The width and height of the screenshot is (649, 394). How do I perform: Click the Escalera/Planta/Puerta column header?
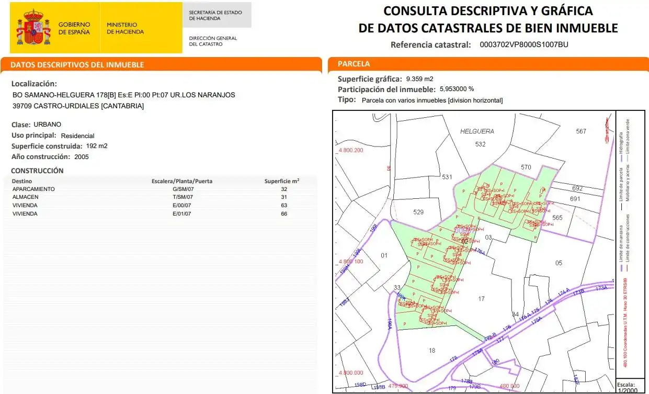tap(182, 181)
